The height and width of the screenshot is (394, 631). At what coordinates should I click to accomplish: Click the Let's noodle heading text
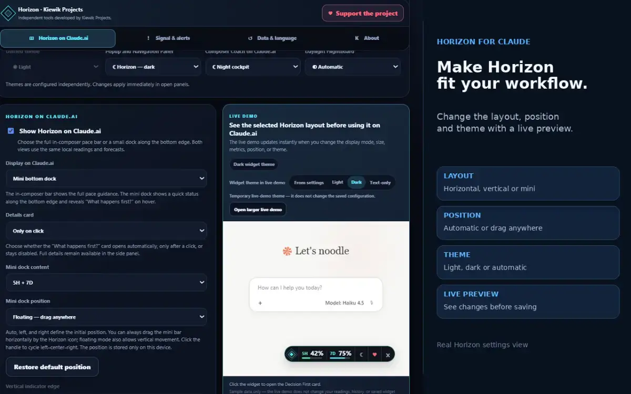click(x=322, y=251)
